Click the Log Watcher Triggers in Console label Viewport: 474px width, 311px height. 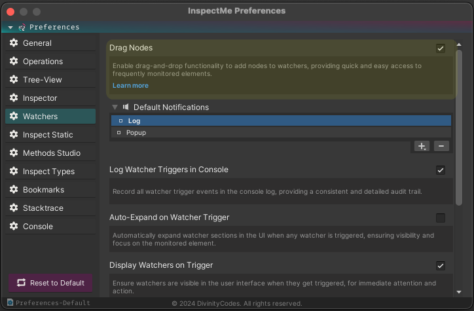(x=169, y=170)
